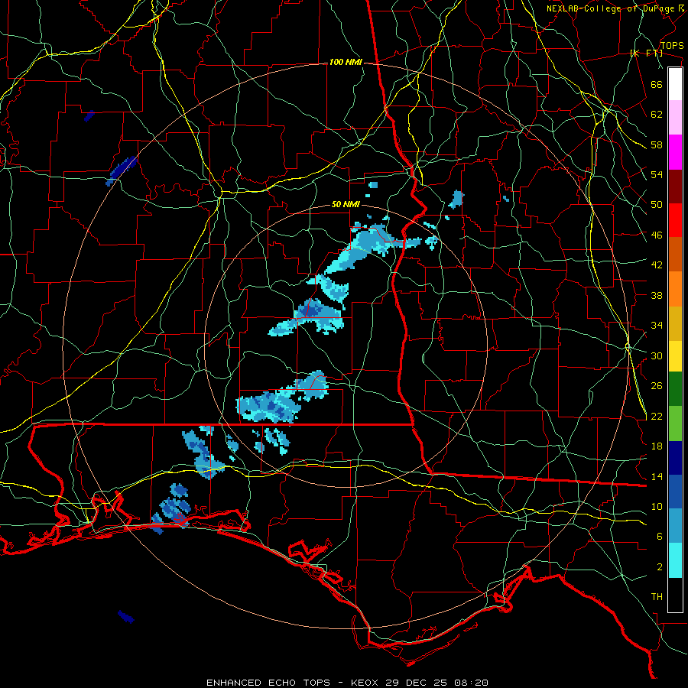This screenshot has width=688, height=688.
Task: Click the 14 legend value
Action: tap(657, 476)
